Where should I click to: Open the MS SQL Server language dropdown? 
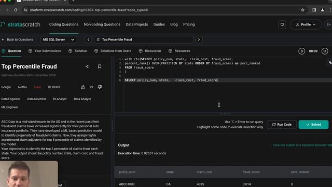[x=59, y=39]
